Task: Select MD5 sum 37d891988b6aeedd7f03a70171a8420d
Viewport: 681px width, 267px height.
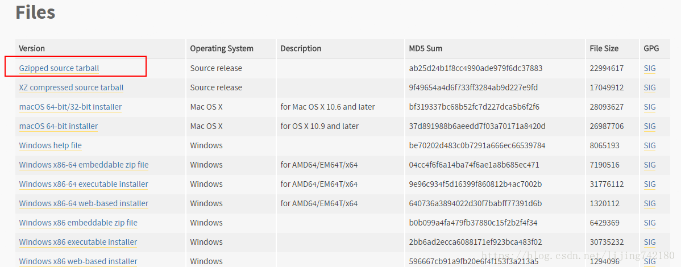Action: 477,126
